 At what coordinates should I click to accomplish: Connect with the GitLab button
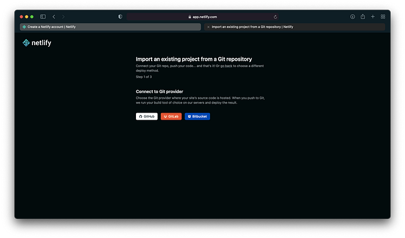171,116
